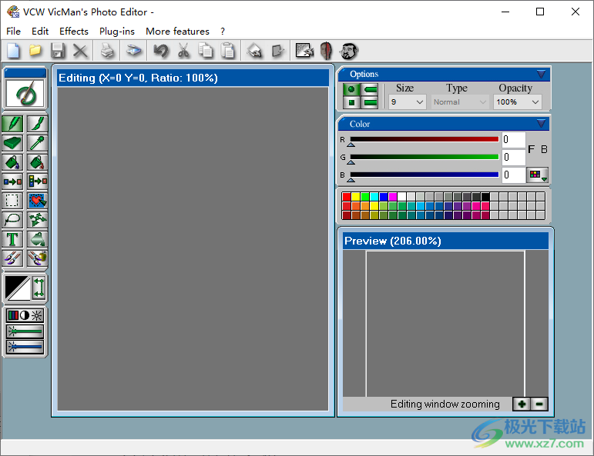This screenshot has width=594, height=456.
Task: Pick the yellow palette swatch
Action: (x=355, y=197)
